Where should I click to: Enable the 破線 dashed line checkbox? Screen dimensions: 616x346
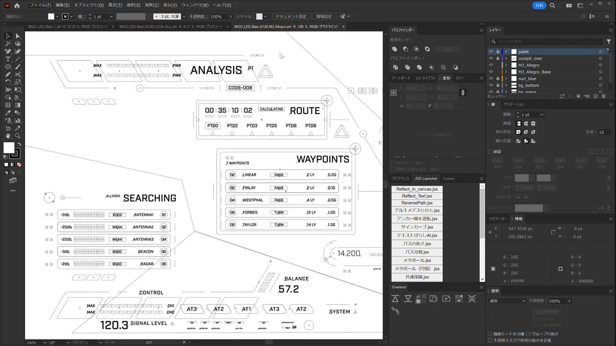pos(491,152)
